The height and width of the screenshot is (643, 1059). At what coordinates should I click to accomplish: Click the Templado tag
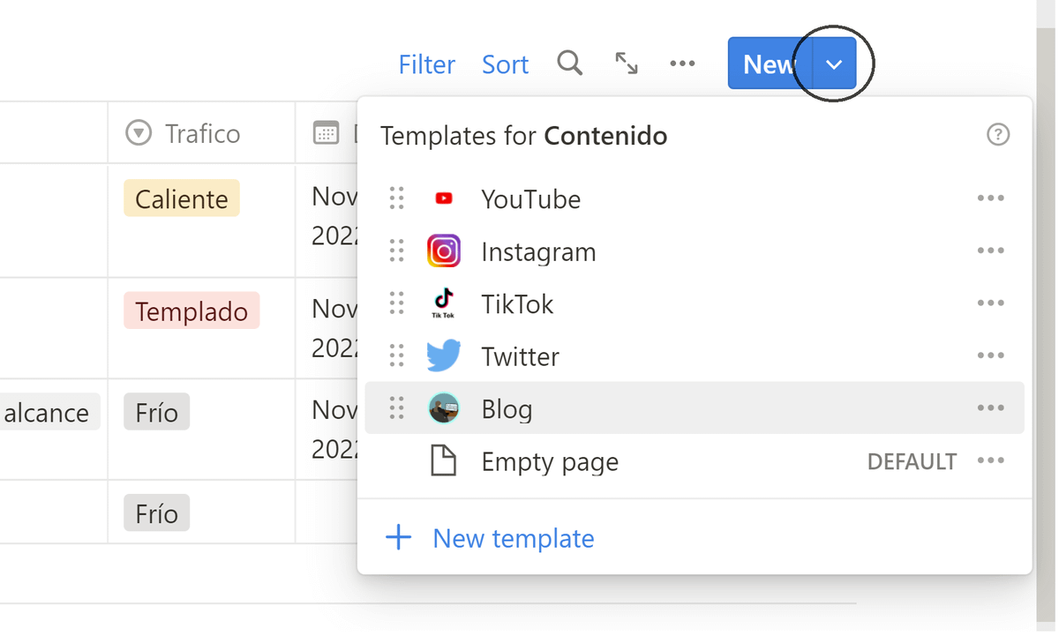[x=192, y=311]
